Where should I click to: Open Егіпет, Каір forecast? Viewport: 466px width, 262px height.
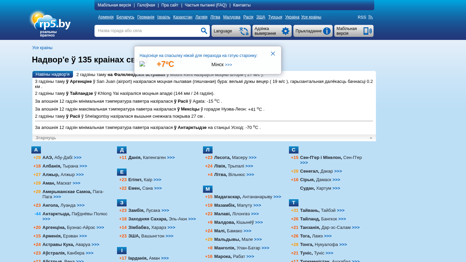[145, 180]
